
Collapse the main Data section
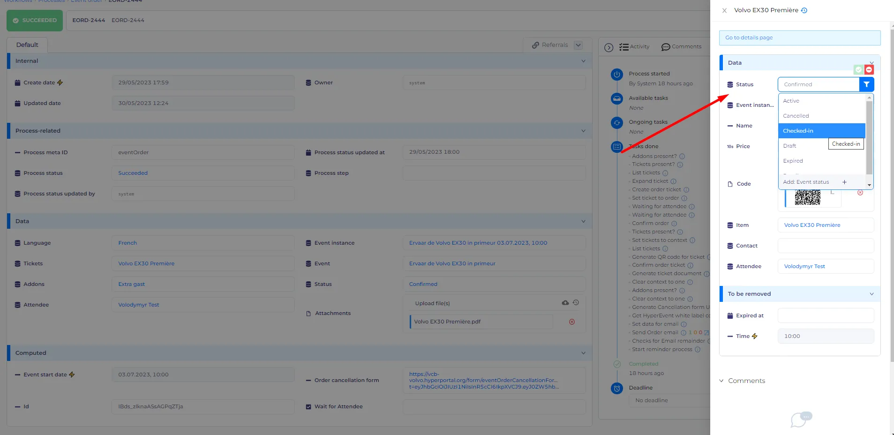(583, 221)
